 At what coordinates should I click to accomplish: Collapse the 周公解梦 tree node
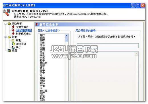(5, 24)
